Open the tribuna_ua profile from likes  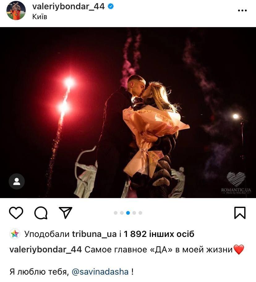94,234
